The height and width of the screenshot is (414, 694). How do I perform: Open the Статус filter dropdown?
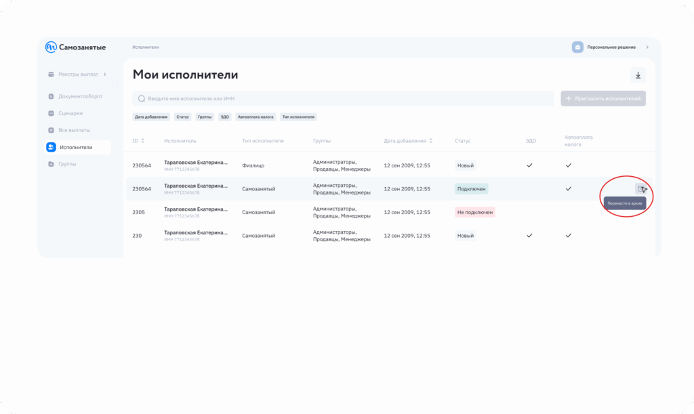[182, 117]
